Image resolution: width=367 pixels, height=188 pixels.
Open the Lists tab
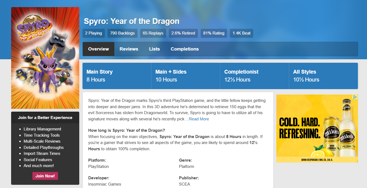click(154, 49)
